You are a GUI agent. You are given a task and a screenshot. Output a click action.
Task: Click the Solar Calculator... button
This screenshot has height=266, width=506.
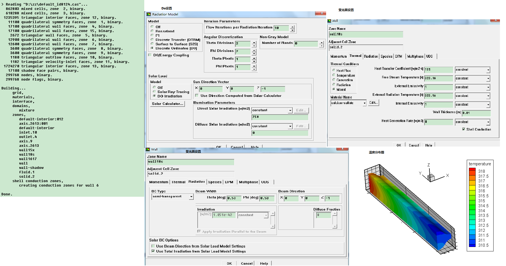click(x=167, y=104)
